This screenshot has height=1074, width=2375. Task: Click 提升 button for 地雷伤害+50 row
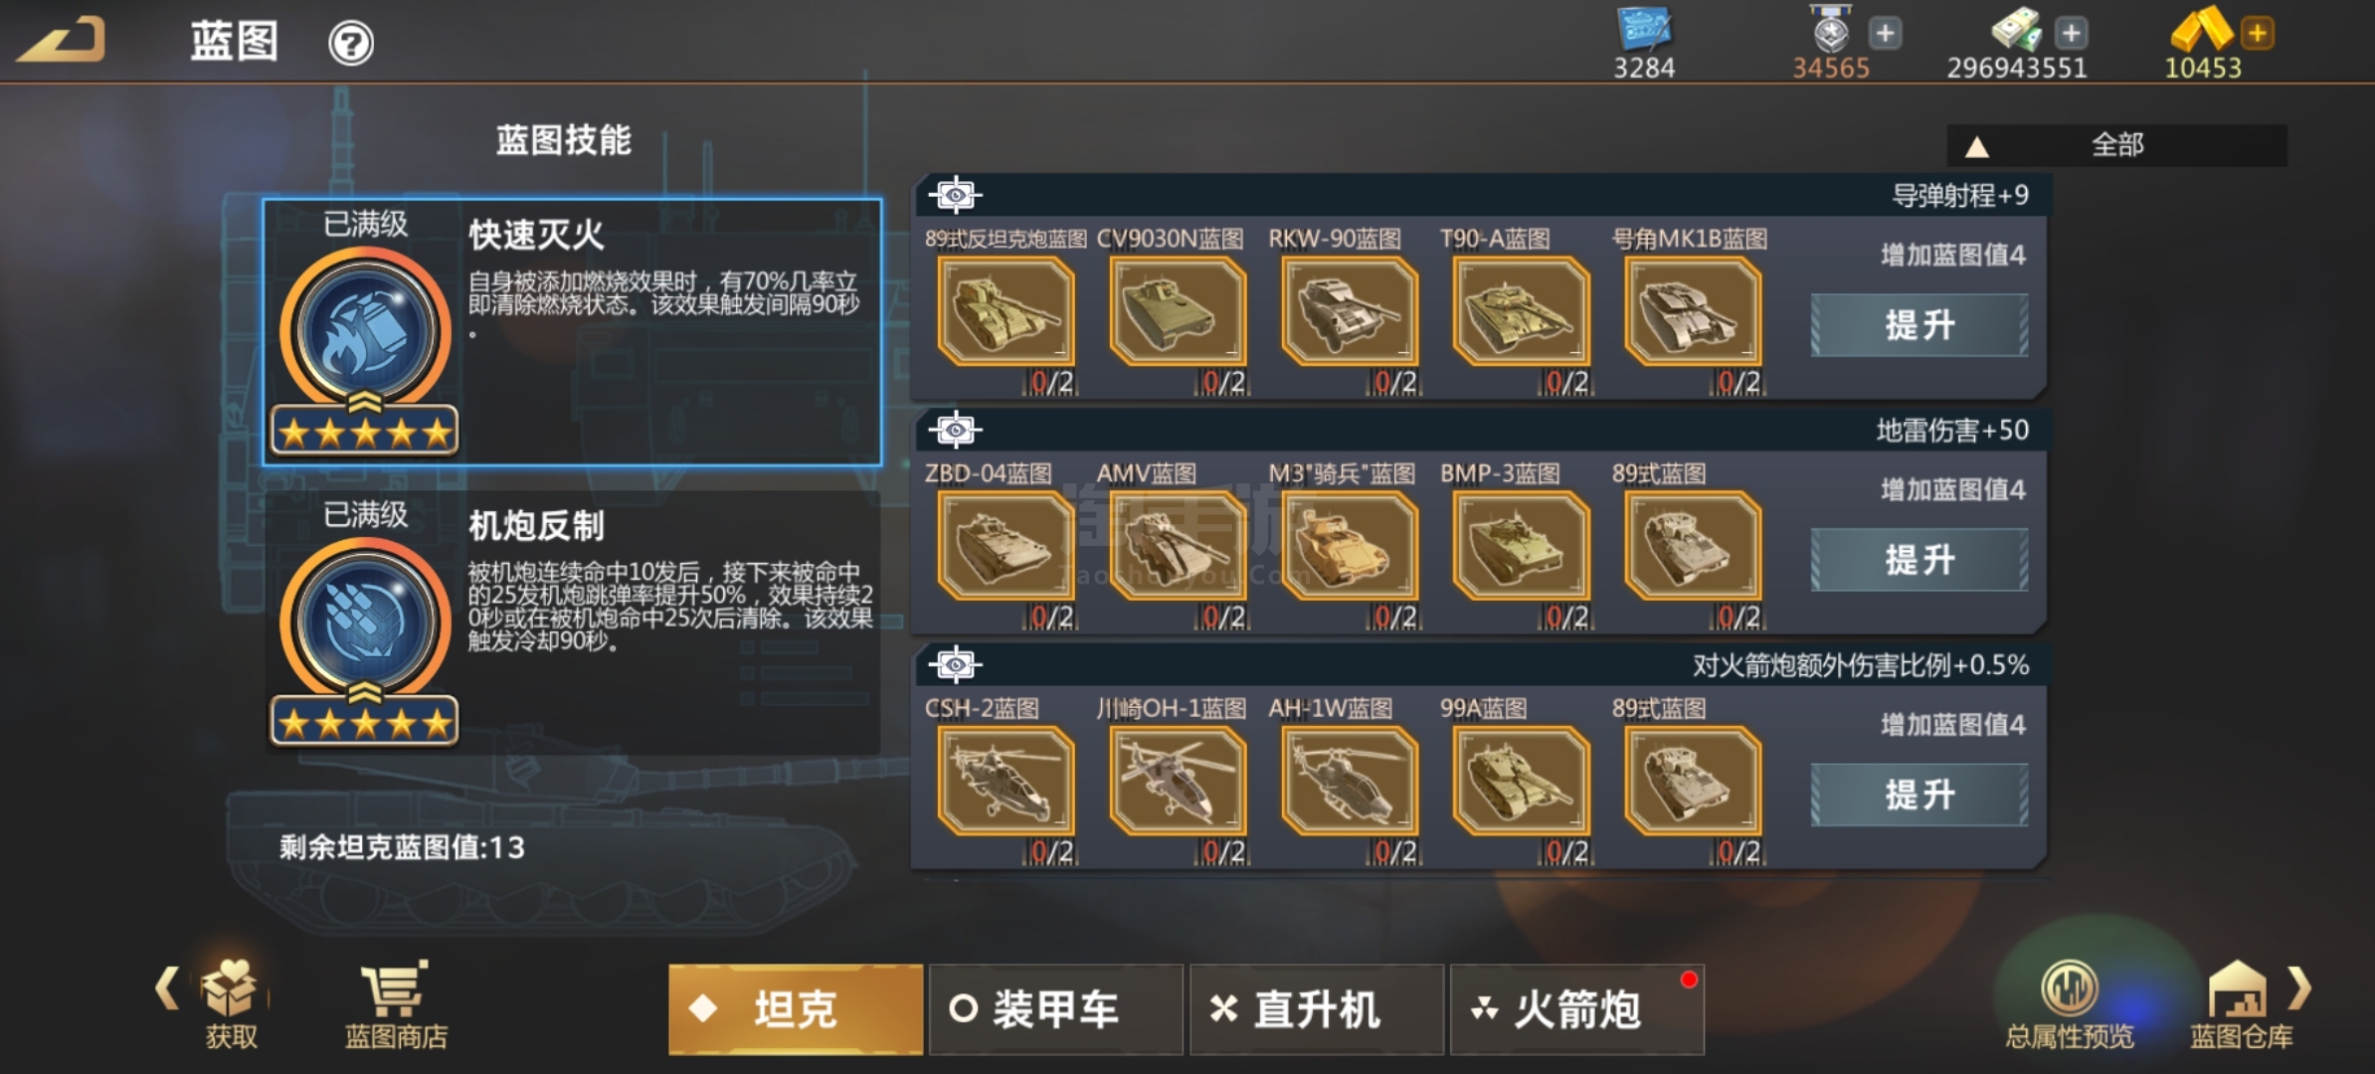1918,560
